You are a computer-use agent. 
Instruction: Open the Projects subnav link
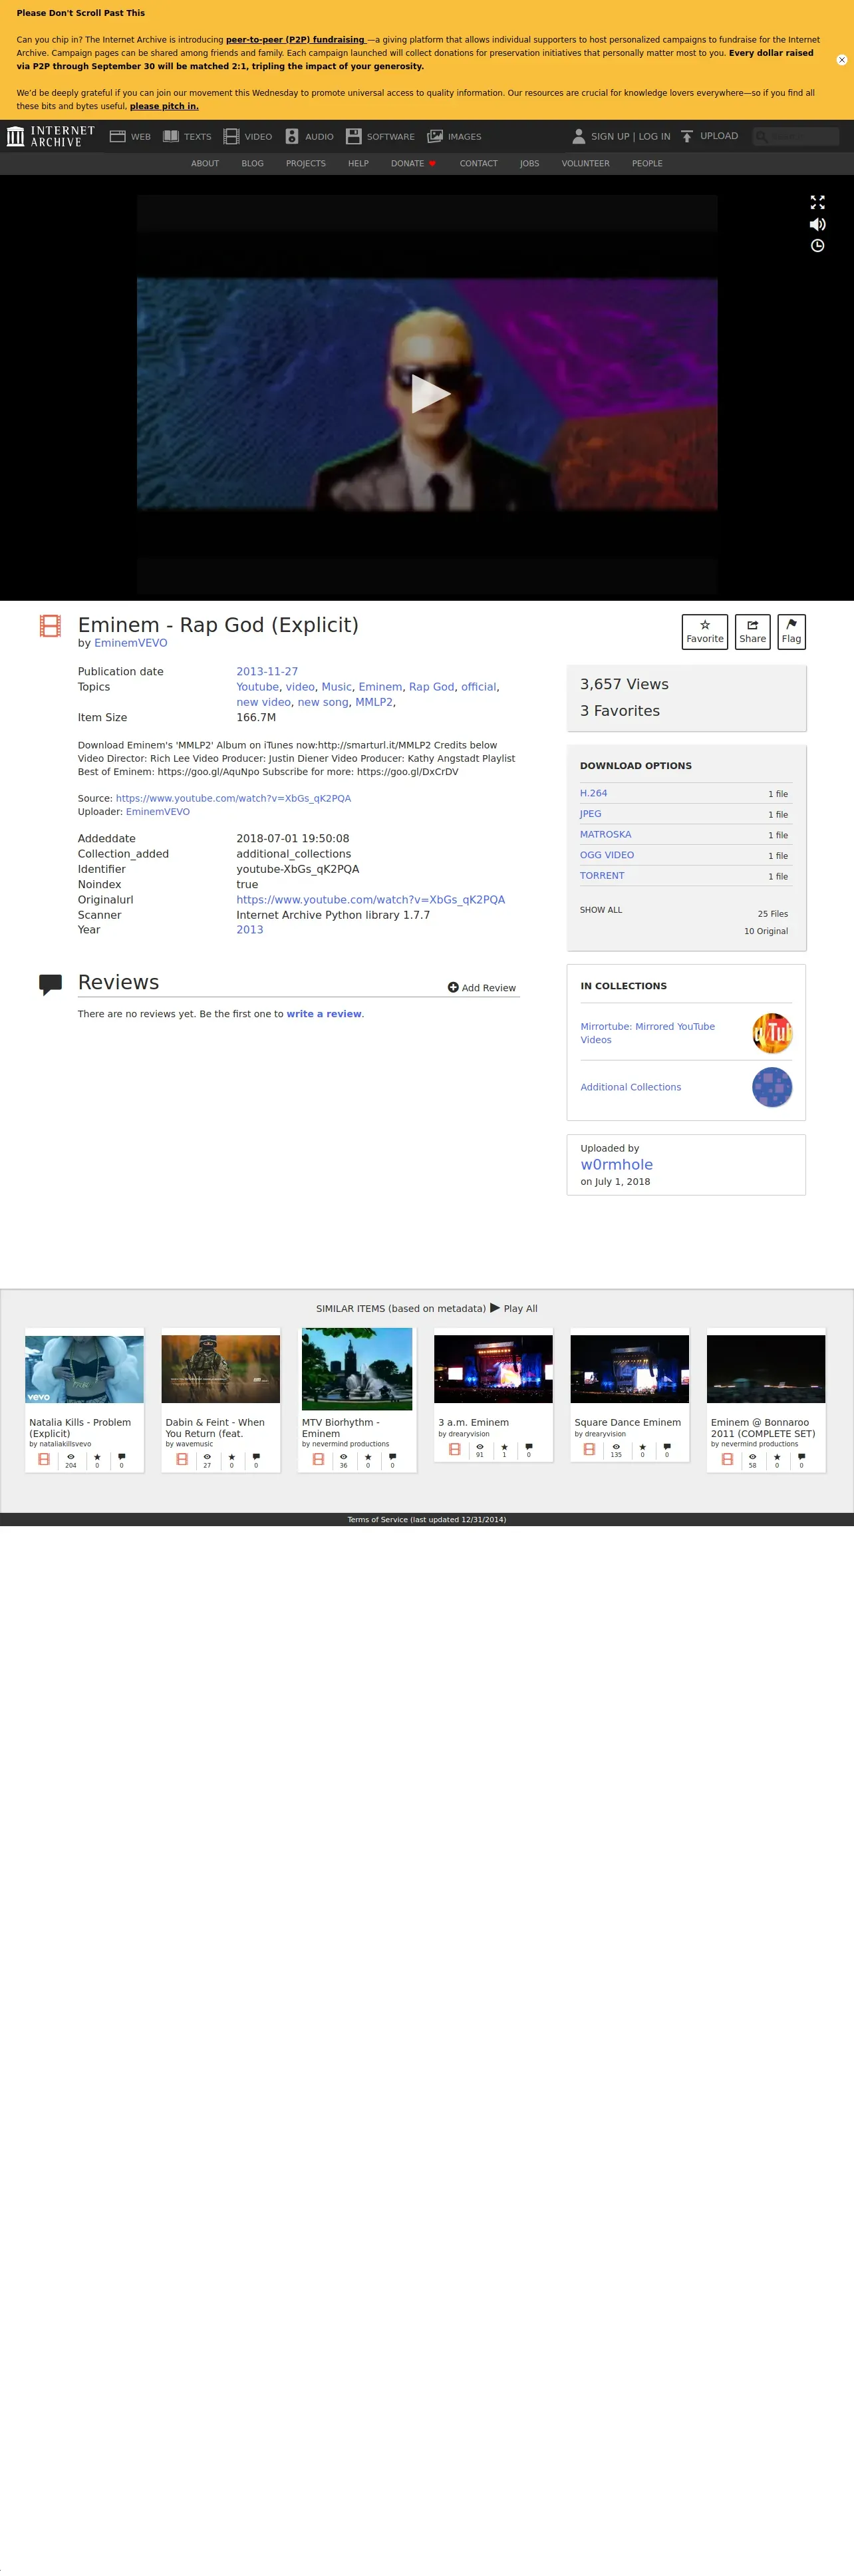(x=306, y=163)
